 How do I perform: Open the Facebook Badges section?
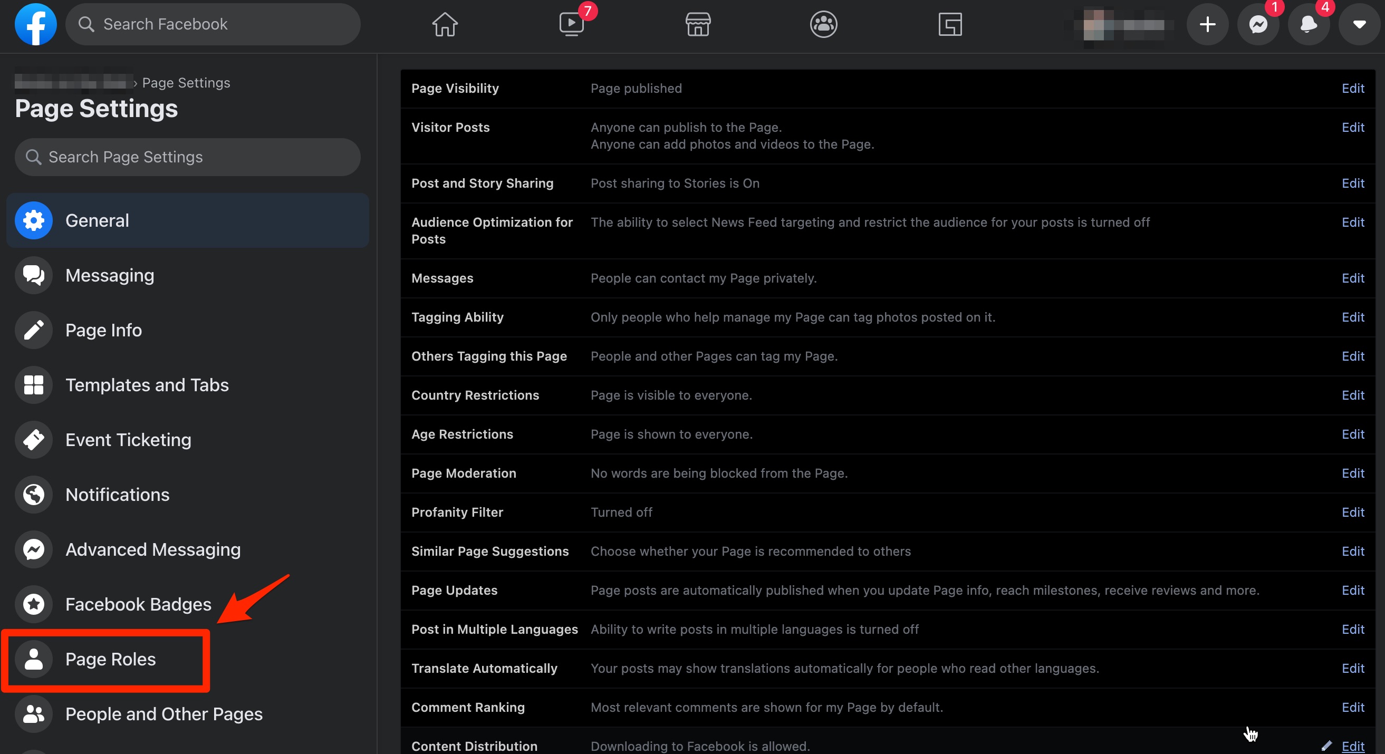tap(138, 604)
